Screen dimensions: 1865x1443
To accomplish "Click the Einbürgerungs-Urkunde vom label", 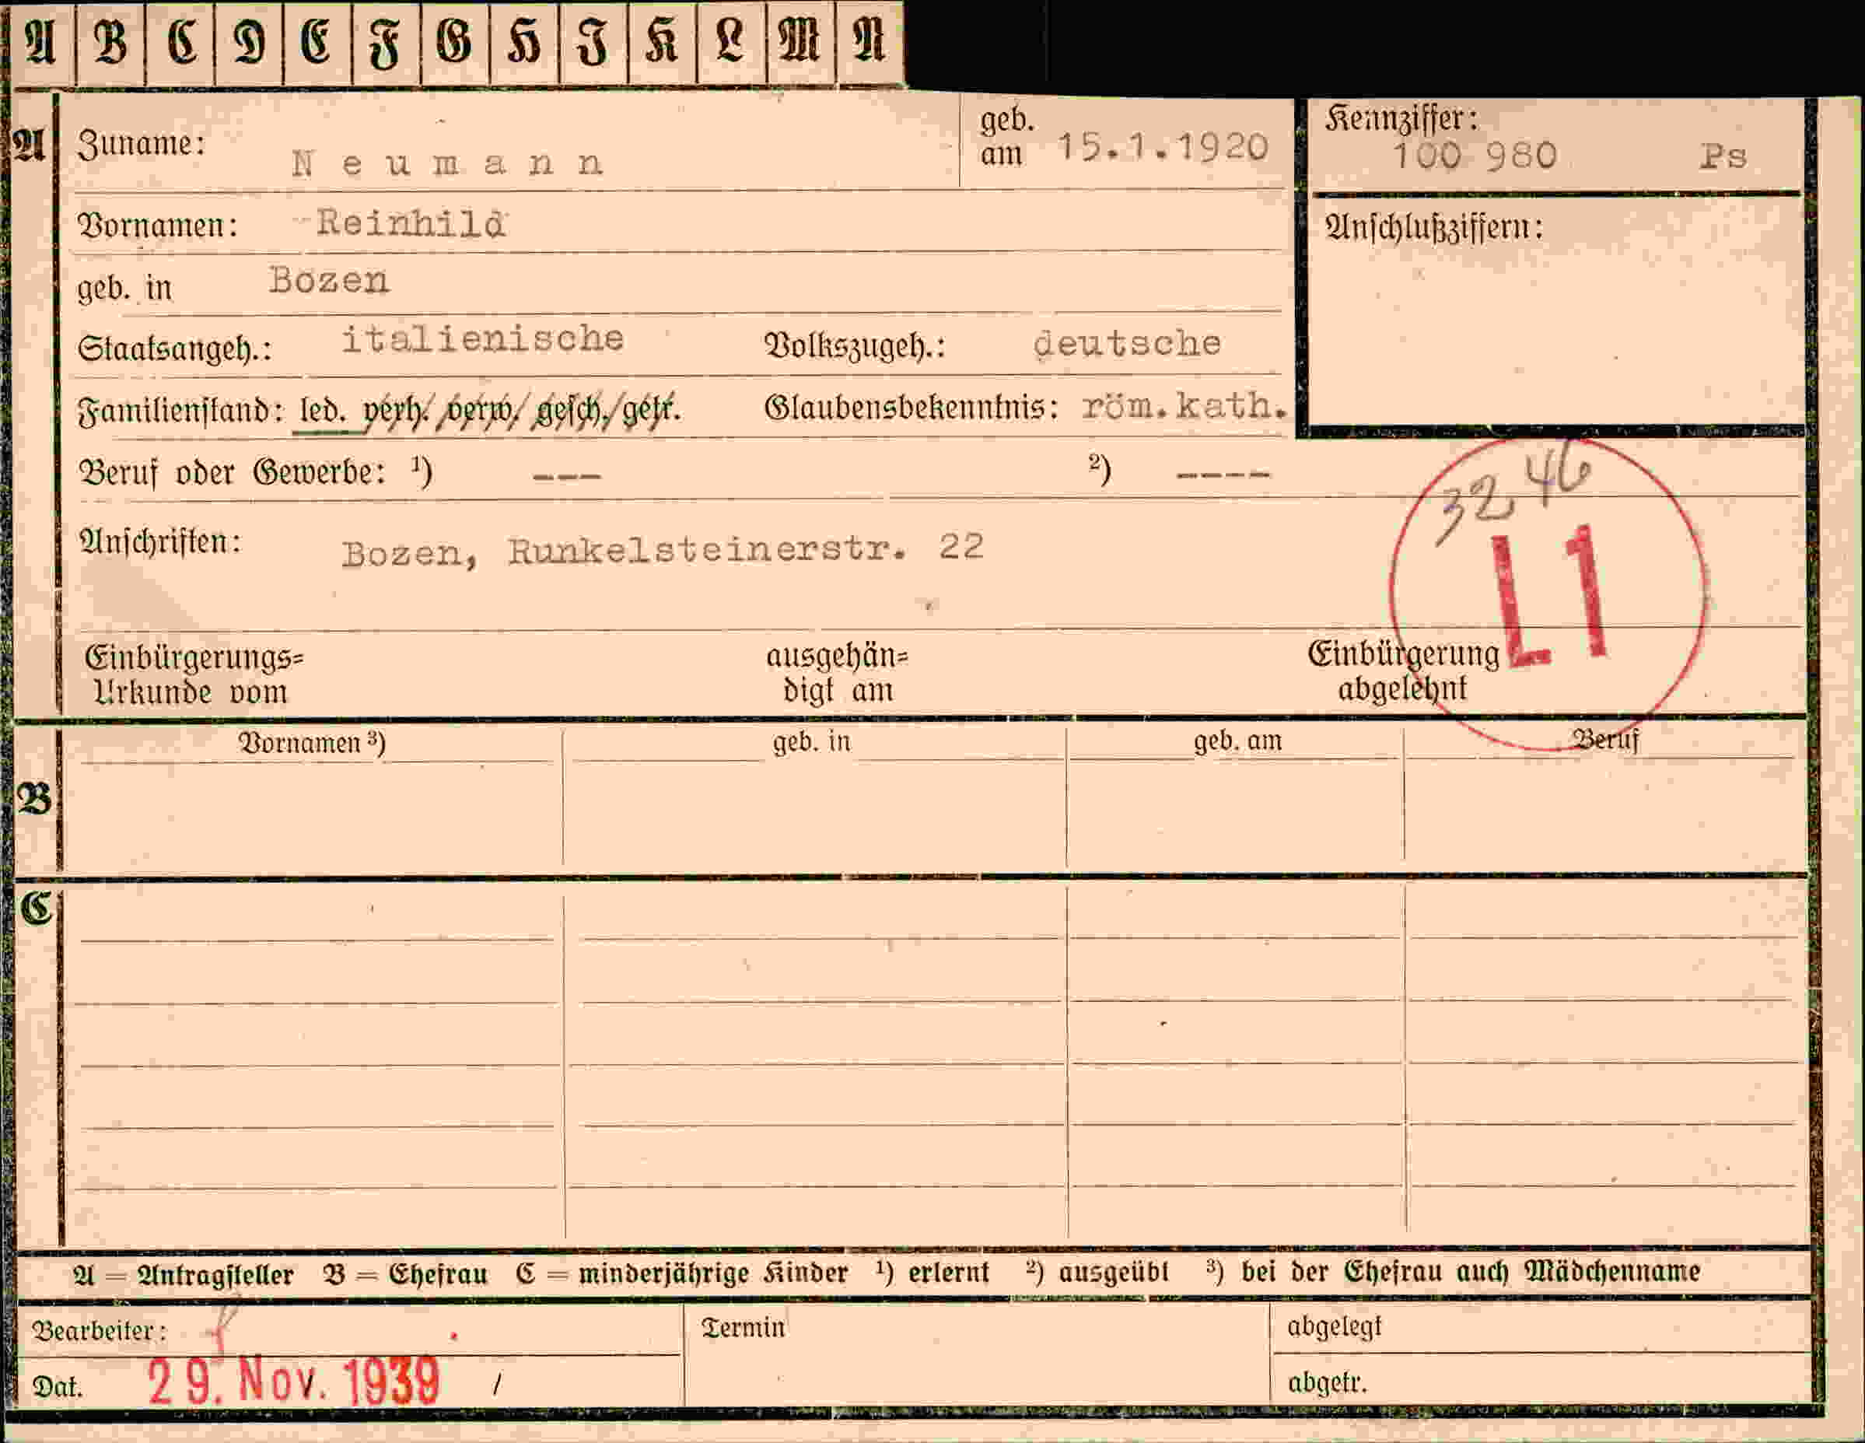I will (x=194, y=674).
